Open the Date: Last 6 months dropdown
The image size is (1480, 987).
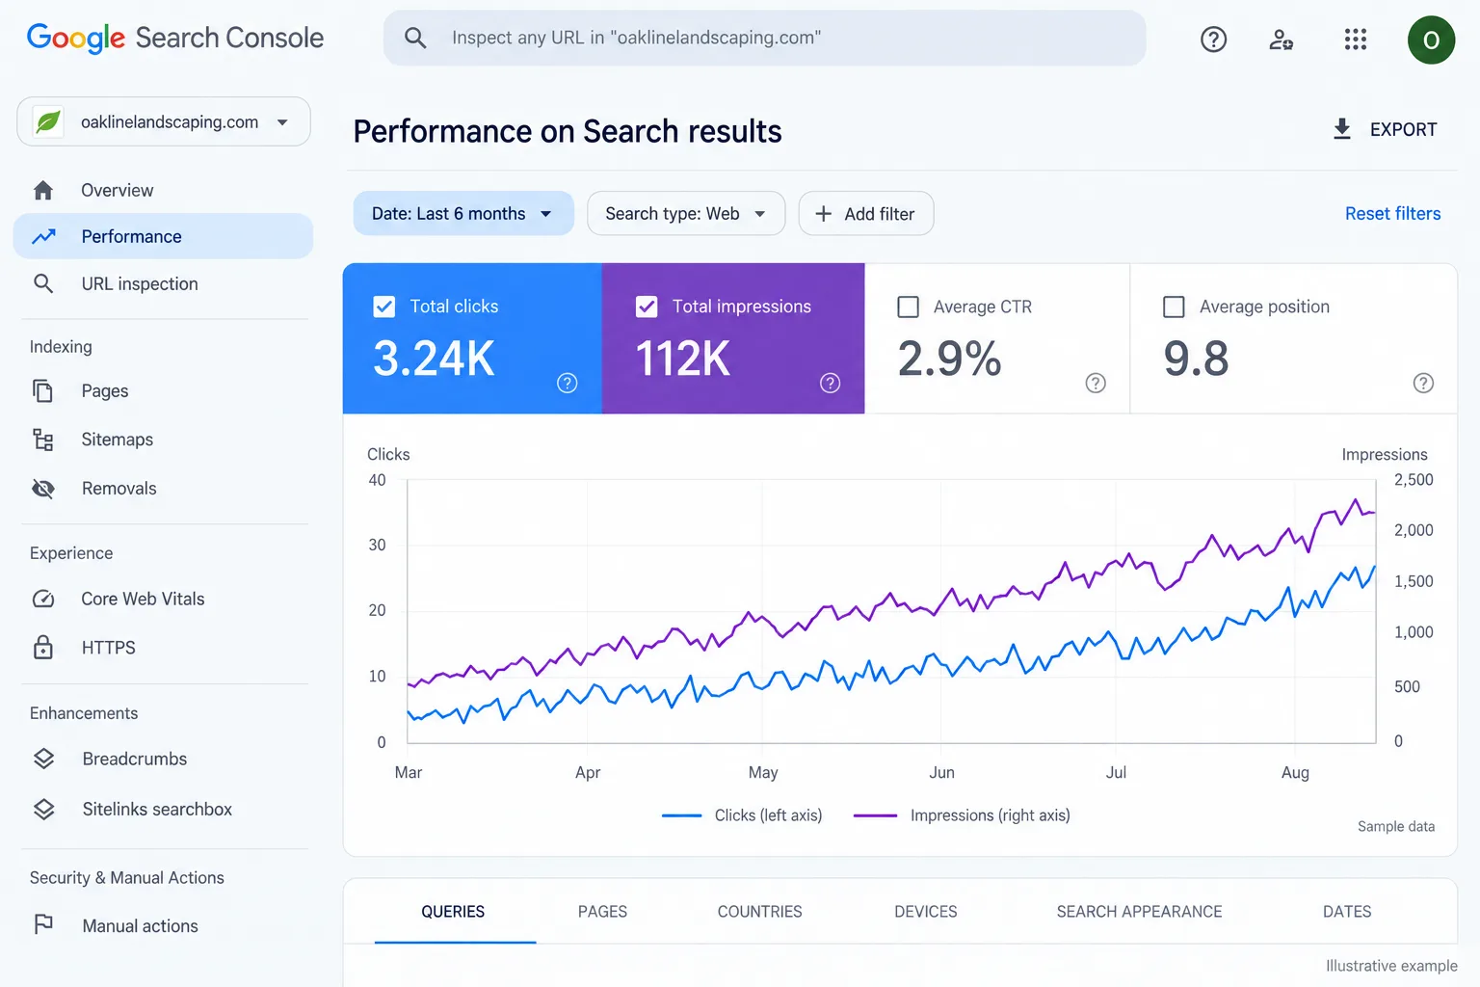pos(463,213)
